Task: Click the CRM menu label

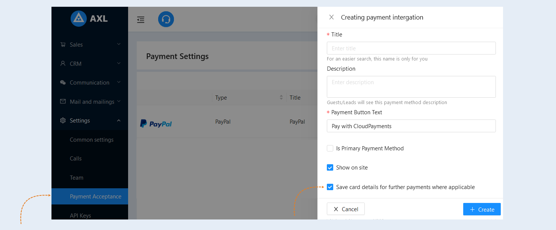Action: 76,64
